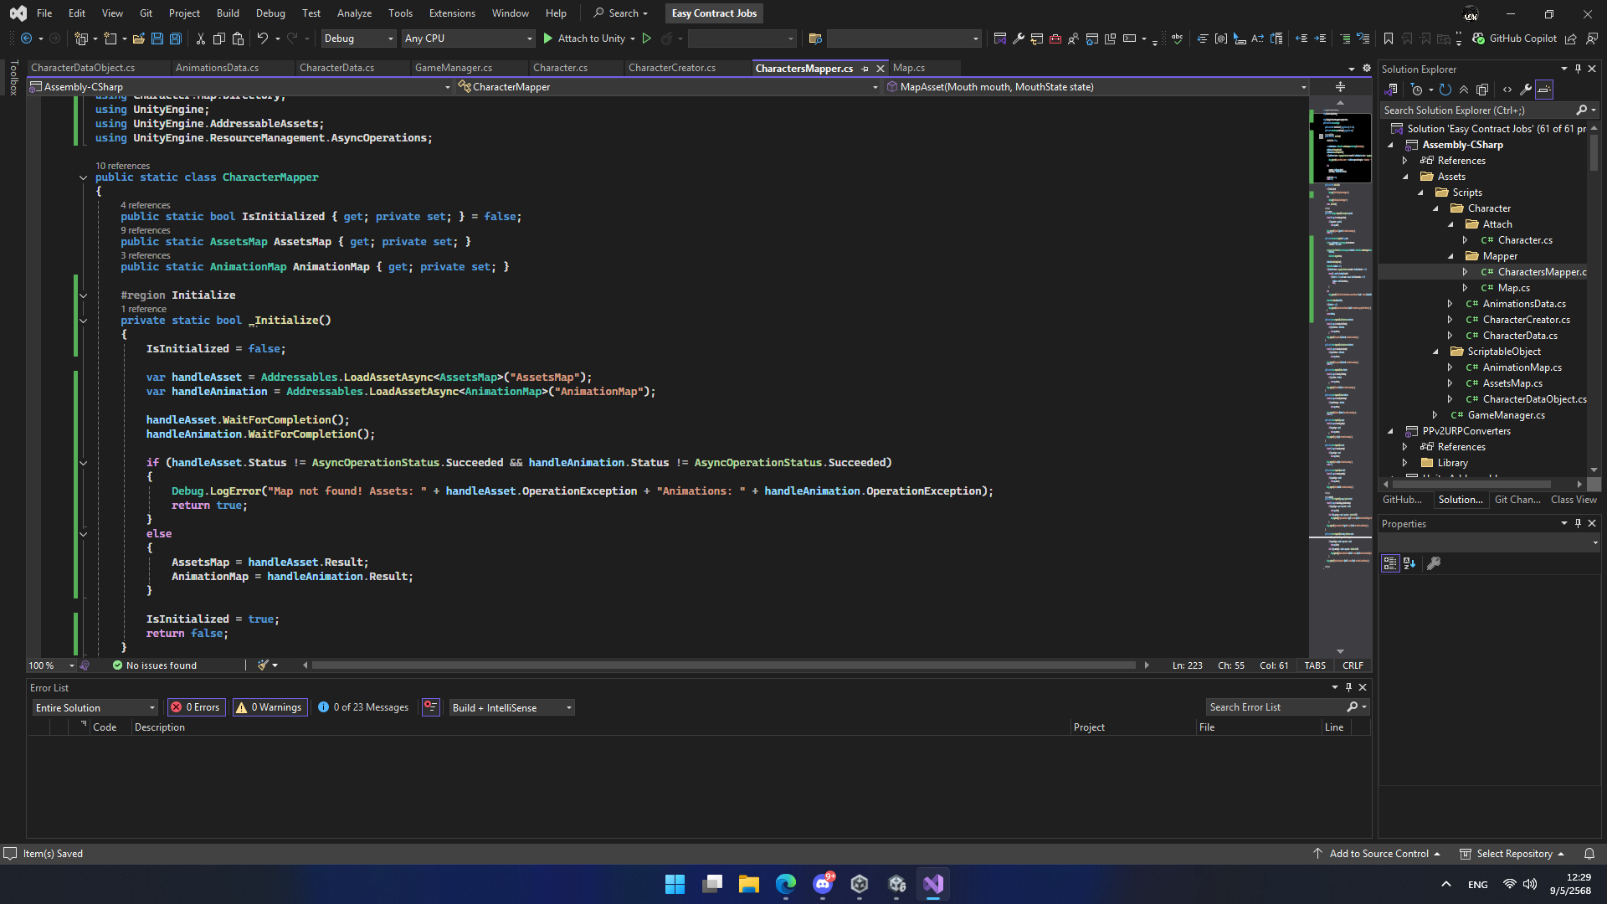This screenshot has height=904, width=1607.
Task: Toggle pin on the CharactersMapper.cs tab
Action: [x=865, y=69]
